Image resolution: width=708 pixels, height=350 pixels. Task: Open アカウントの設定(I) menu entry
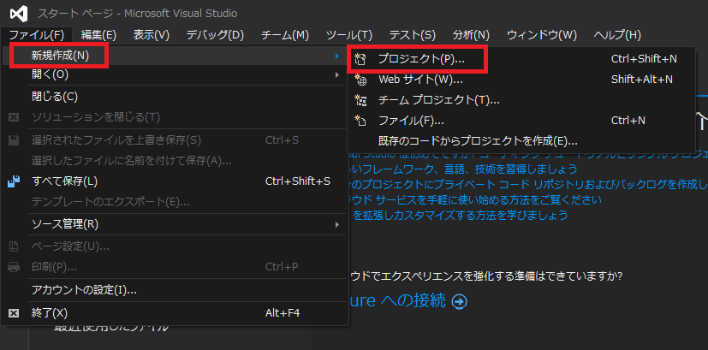click(174, 290)
